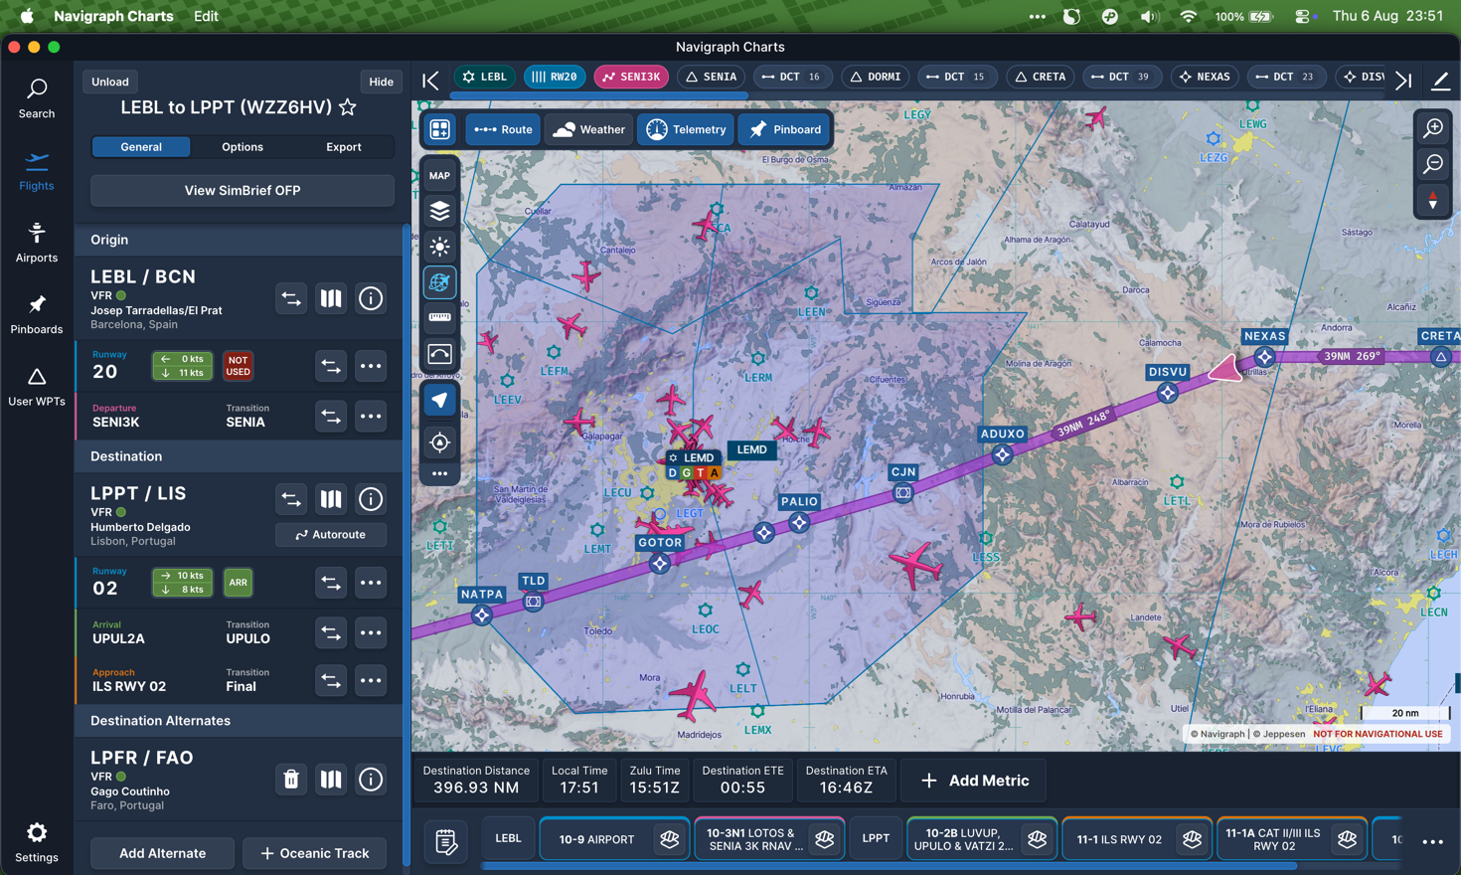Toggle the Route panel on the map
This screenshot has height=875, width=1461.
coord(503,129)
